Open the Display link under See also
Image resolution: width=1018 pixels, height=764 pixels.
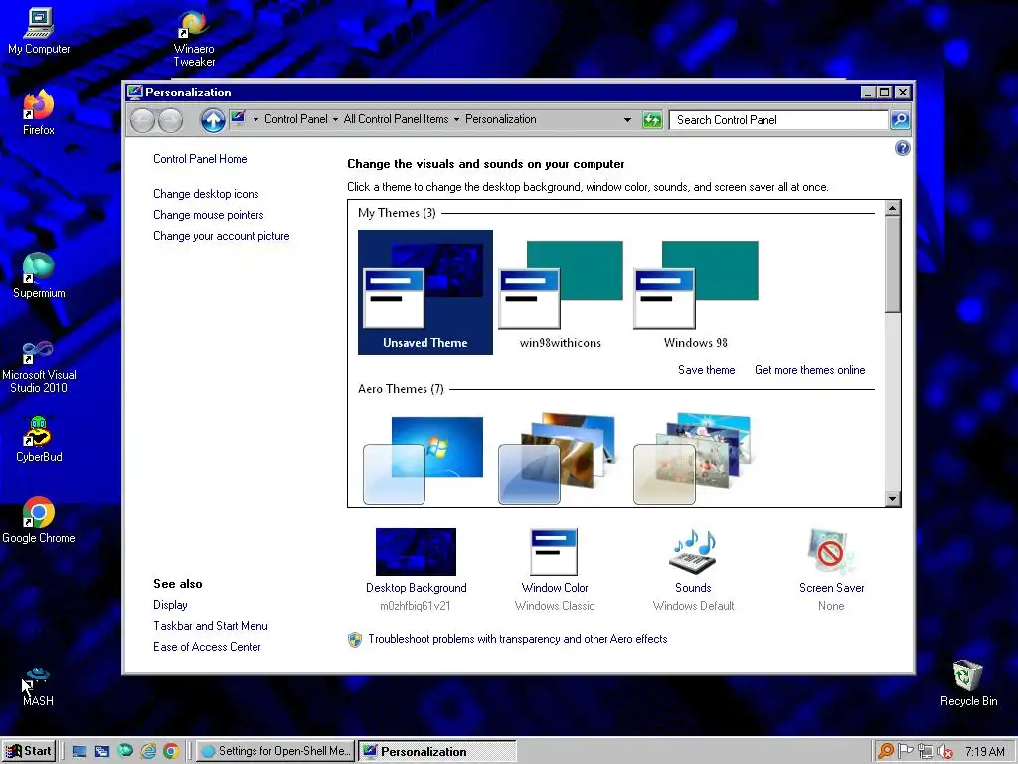pyautogui.click(x=170, y=605)
